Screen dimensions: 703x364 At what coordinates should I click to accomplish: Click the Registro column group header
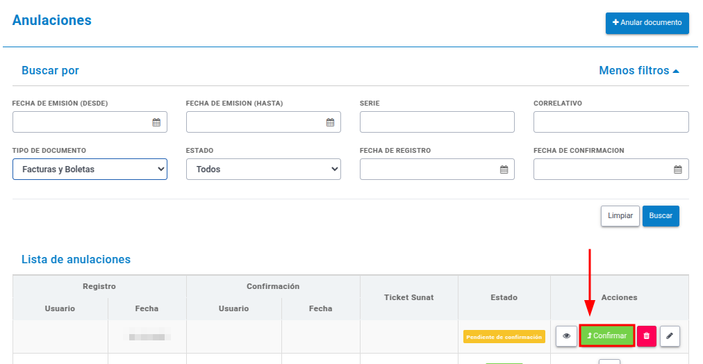point(99,286)
